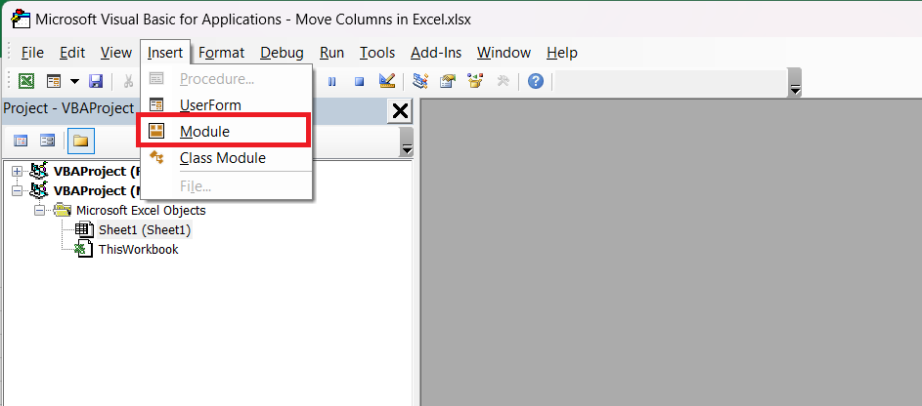922x406 pixels.
Task: Collapse the second VBAProject tree node
Action: [x=17, y=190]
